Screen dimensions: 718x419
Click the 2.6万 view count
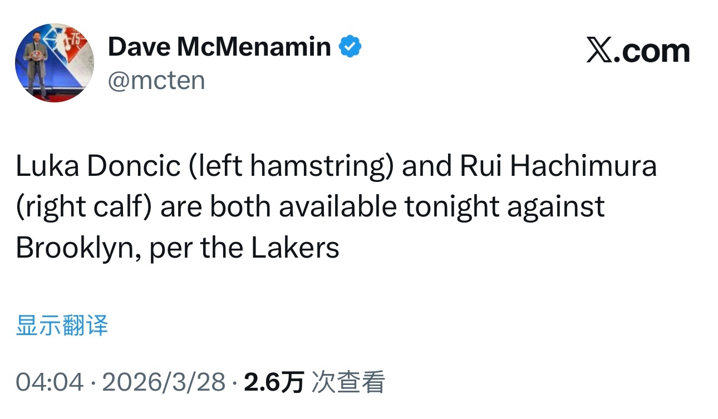274,382
